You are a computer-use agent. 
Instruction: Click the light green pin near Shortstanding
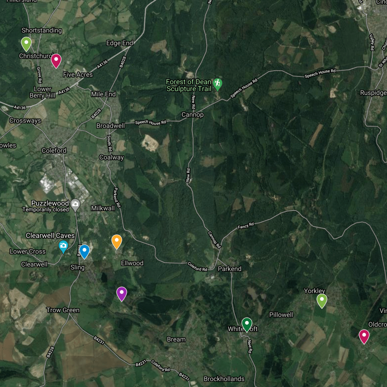point(26,44)
